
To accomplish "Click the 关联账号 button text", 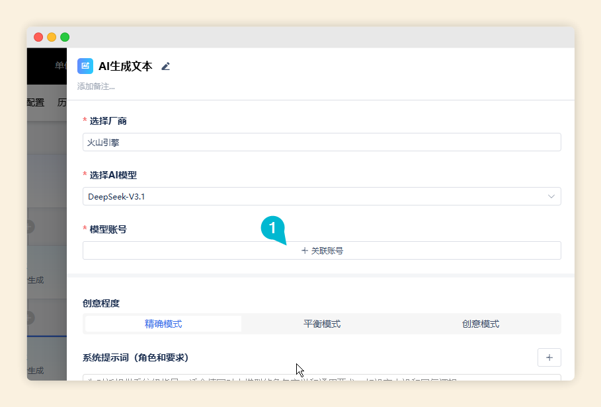I will pyautogui.click(x=327, y=251).
